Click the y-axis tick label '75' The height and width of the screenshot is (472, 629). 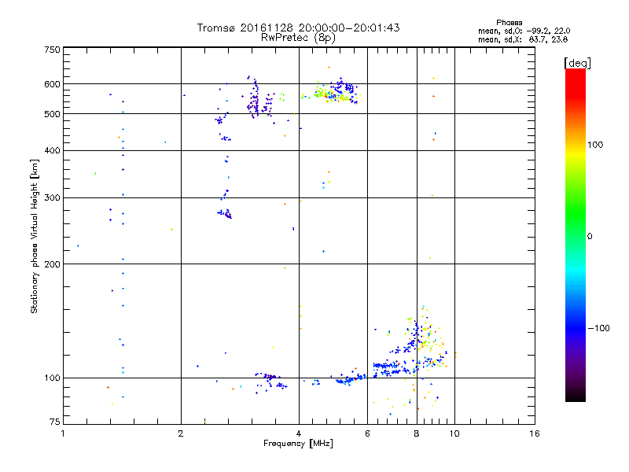55,422
